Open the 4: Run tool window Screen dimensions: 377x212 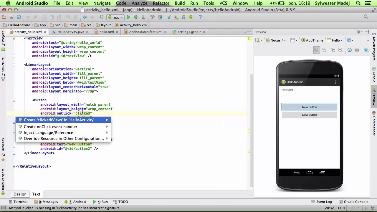100,202
